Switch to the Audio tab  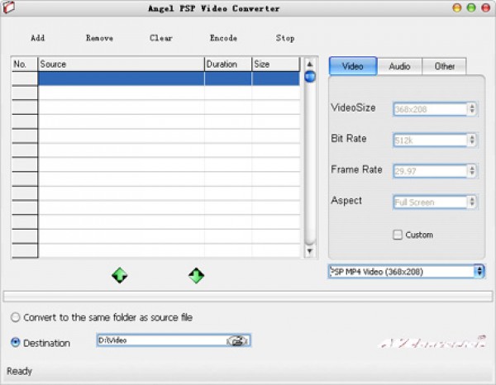399,66
